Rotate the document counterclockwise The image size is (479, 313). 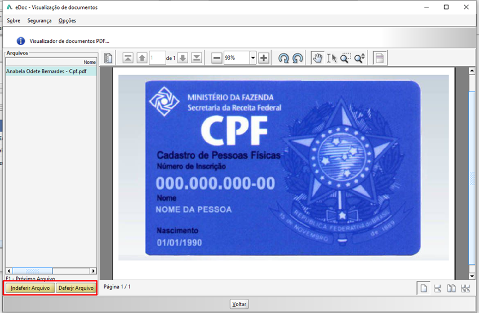click(298, 58)
